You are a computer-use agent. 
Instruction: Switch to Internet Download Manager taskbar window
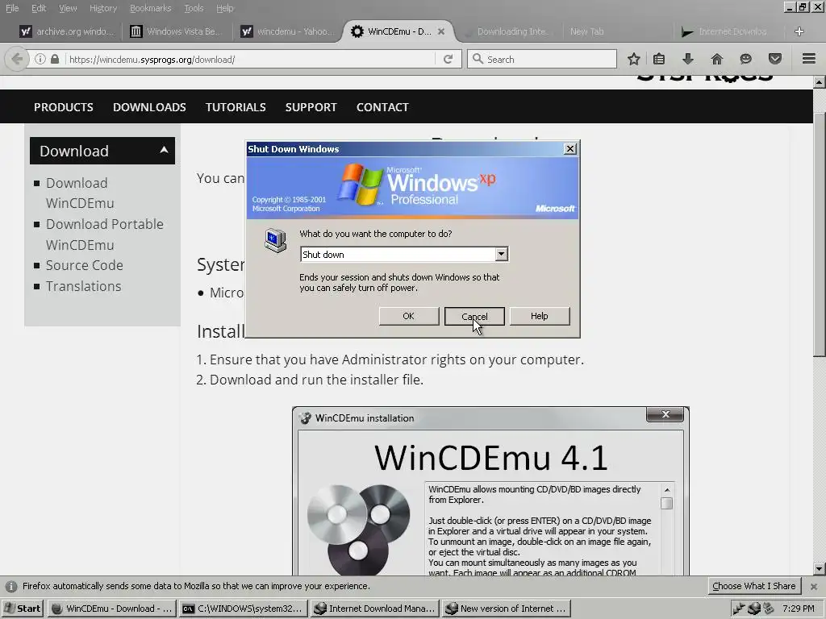[374, 609]
